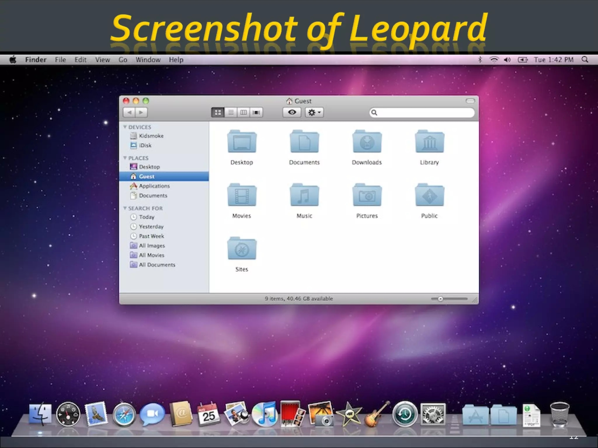Screen dimensions: 598x448
Task: Click the Spotlight magnifier icon
Action: click(585, 60)
